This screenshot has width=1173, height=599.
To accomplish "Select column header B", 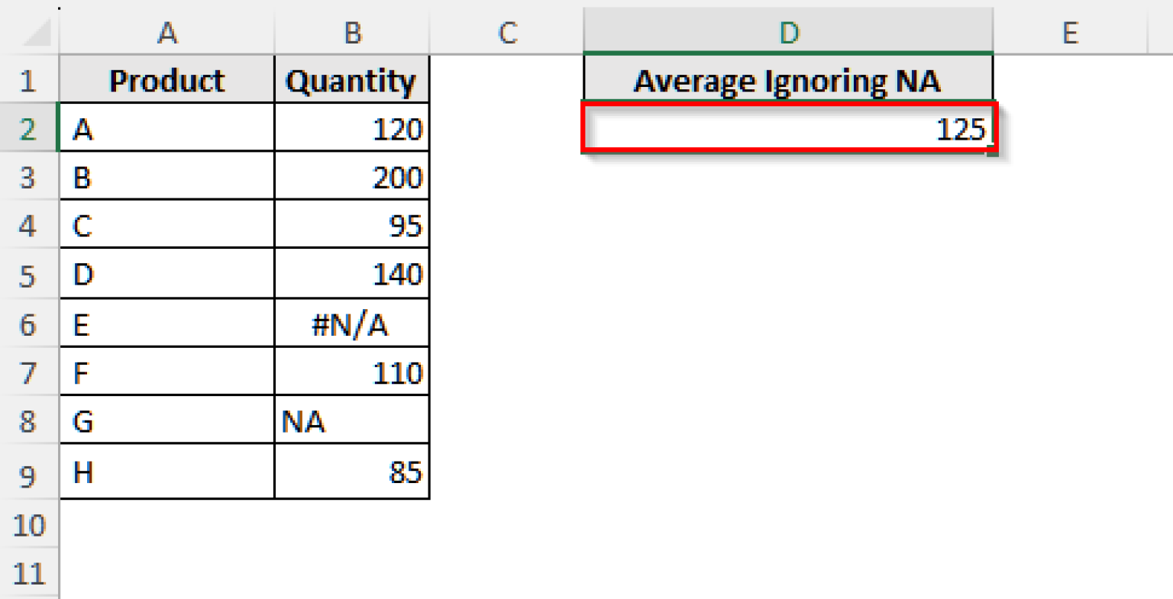I will [351, 33].
